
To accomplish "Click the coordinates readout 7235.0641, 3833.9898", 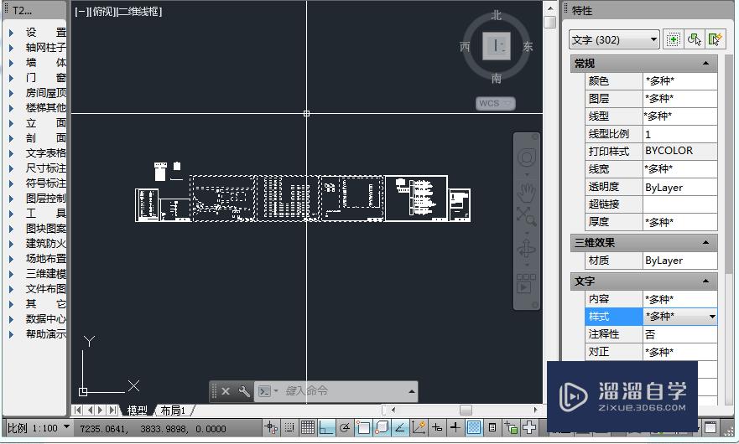I will [x=153, y=428].
